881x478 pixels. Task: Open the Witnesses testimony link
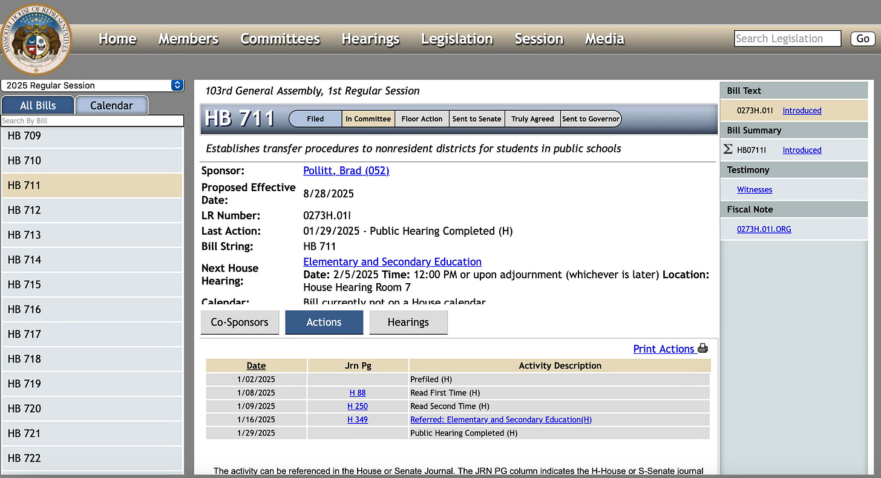tap(755, 189)
